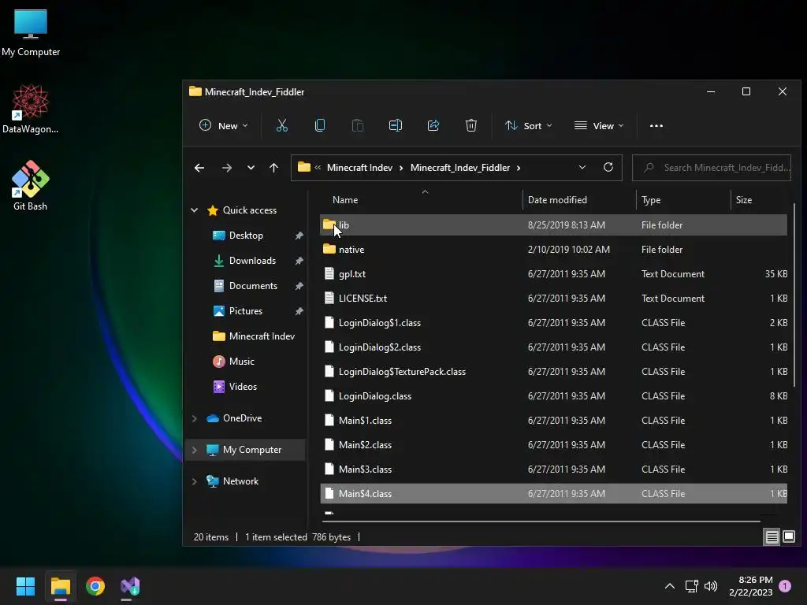Click the horizontal scrollbar of file list
807x605 pixels.
point(541,521)
